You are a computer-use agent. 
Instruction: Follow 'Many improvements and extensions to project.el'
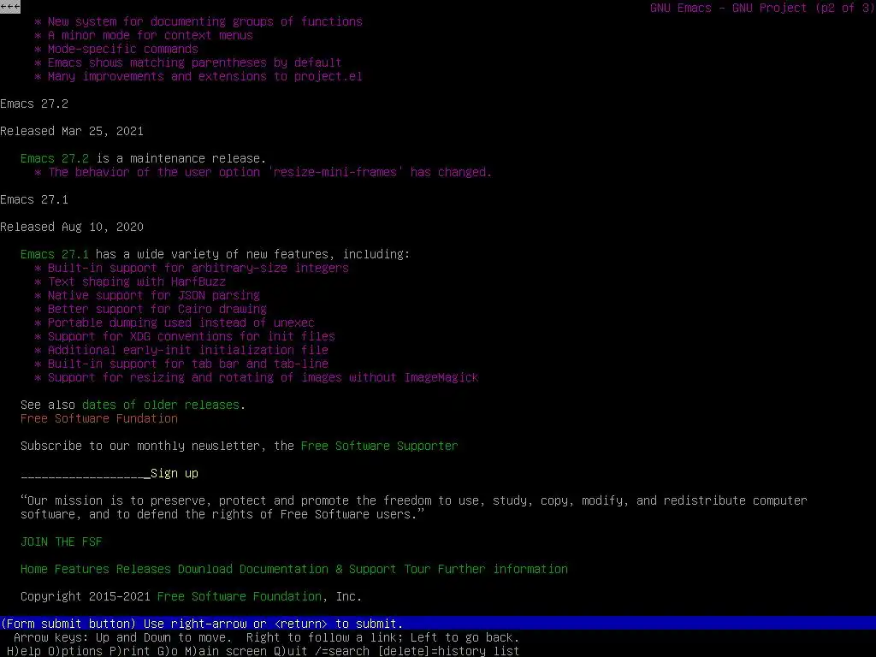pos(204,76)
